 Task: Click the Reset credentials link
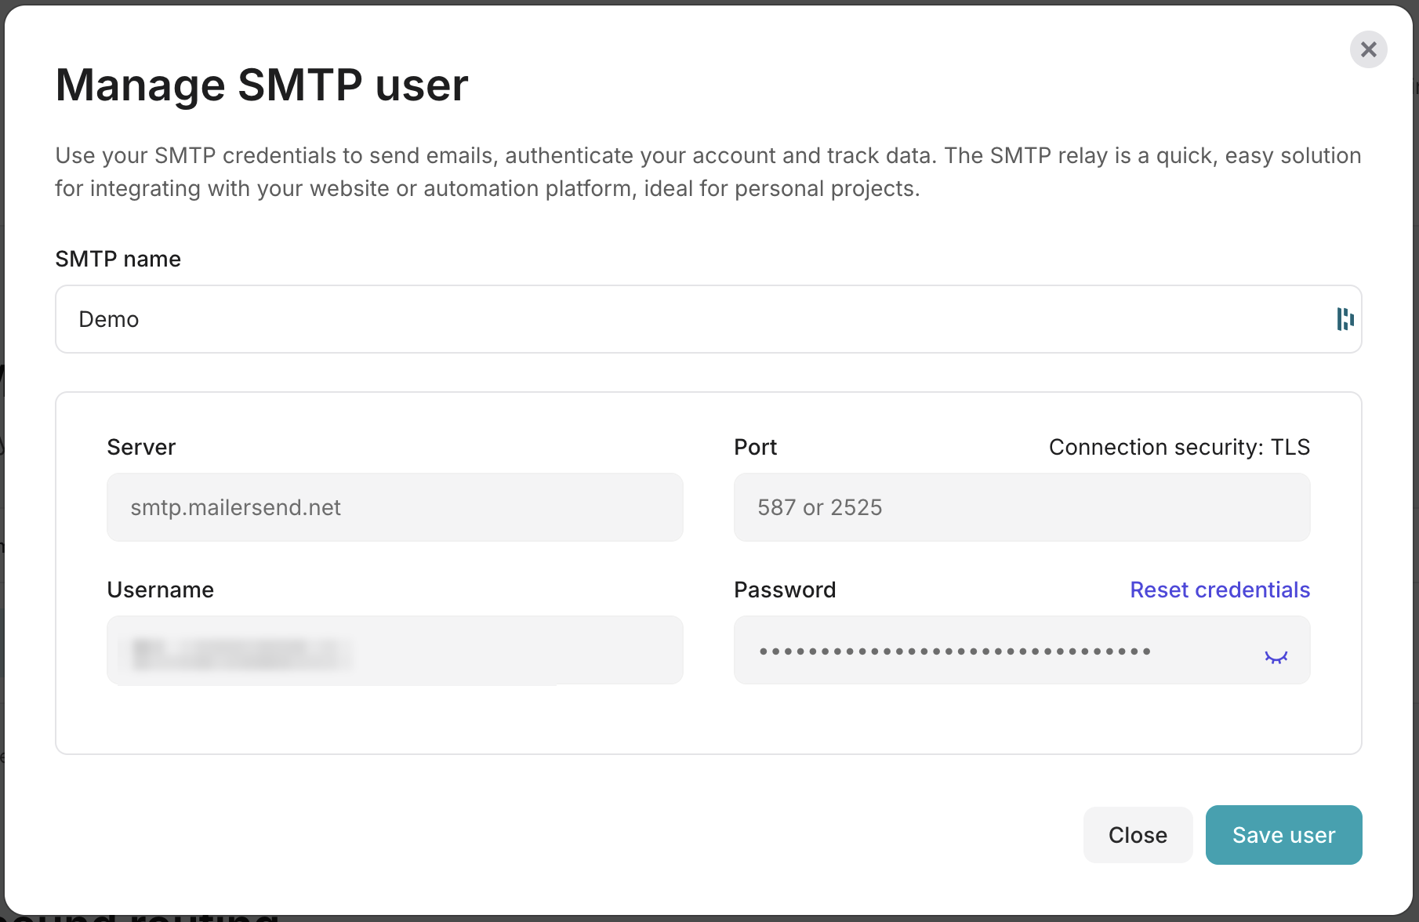coord(1219,590)
